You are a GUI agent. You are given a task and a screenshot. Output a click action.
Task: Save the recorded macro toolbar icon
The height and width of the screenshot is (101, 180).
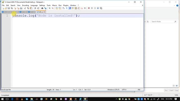pos(101,8)
